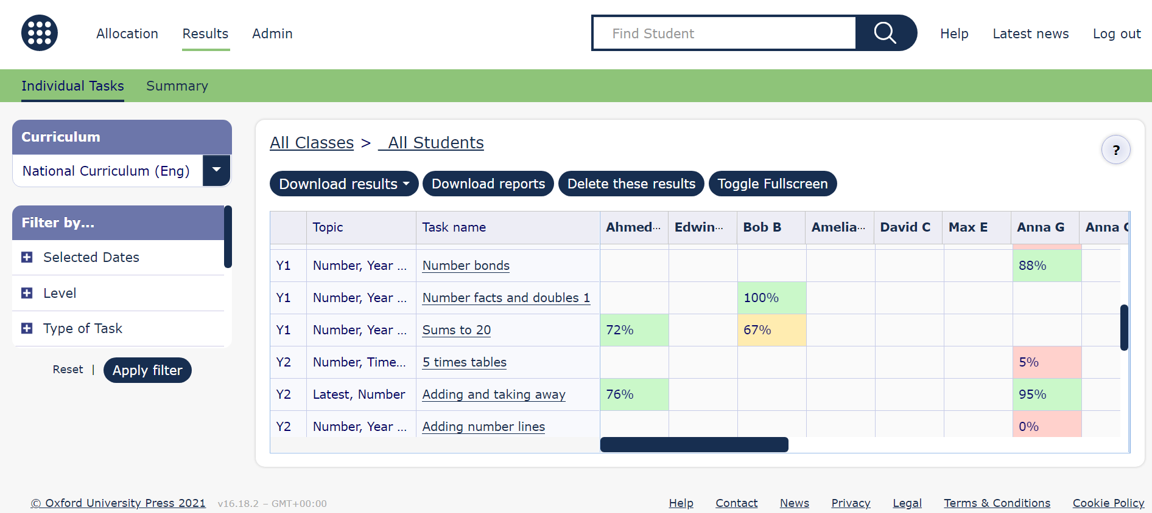
Task: Switch to the Summary tab
Action: [x=177, y=86]
